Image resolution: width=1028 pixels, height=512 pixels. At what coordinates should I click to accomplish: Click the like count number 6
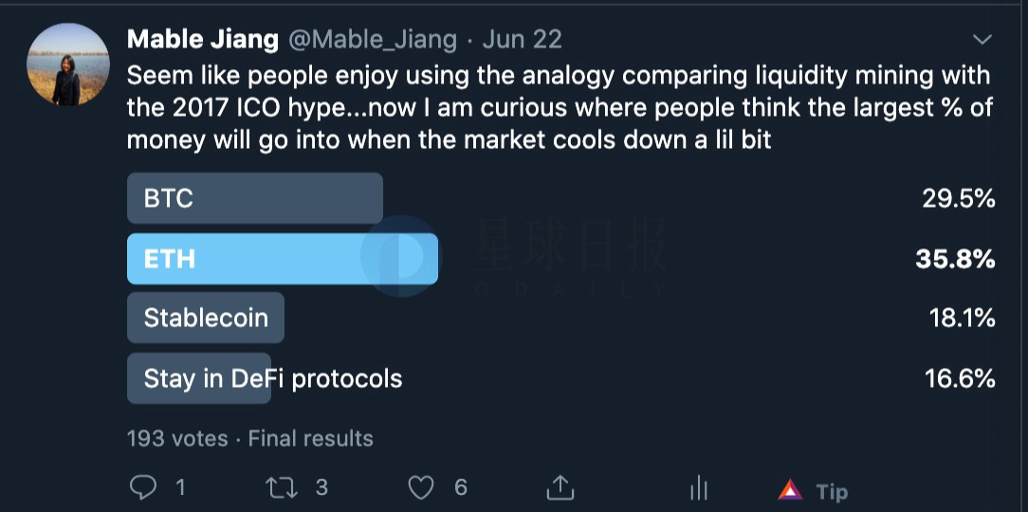461,487
